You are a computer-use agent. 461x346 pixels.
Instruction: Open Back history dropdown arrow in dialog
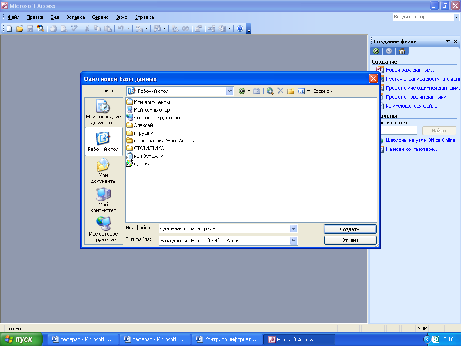[249, 91]
